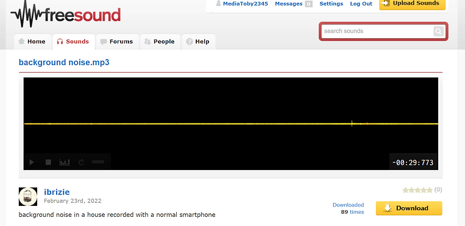Viewport: 465px width, 226px height.
Task: Click the ratings count (0)
Action: pyautogui.click(x=438, y=190)
